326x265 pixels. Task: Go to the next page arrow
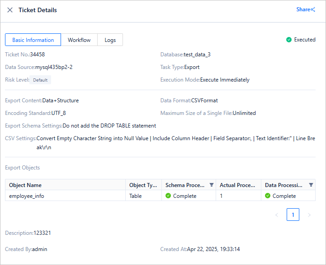309,215
